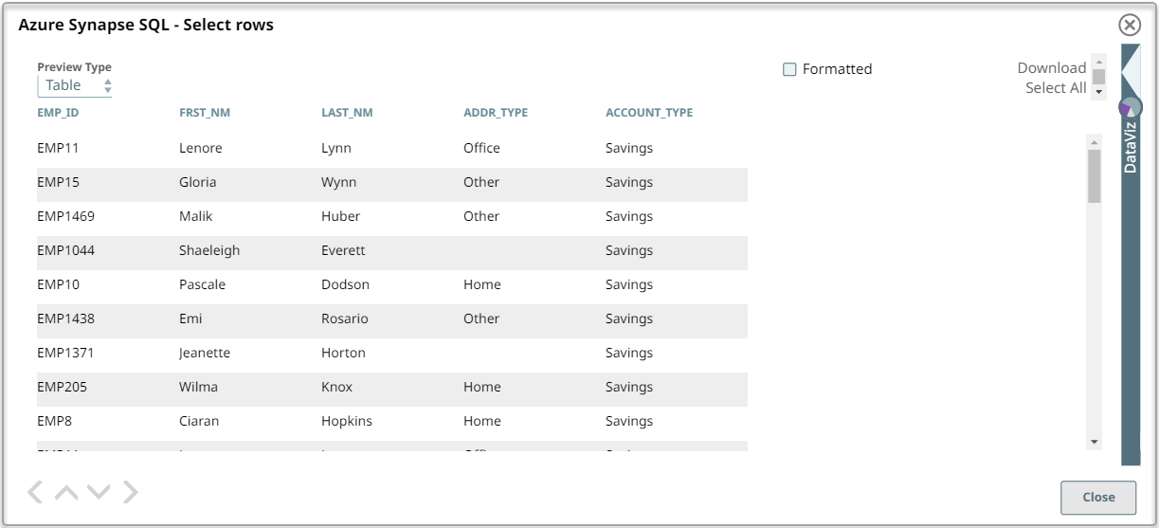Viewport: 1159px width, 528px height.
Task: Click Home address type in Ciaran's row
Action: [x=482, y=421]
